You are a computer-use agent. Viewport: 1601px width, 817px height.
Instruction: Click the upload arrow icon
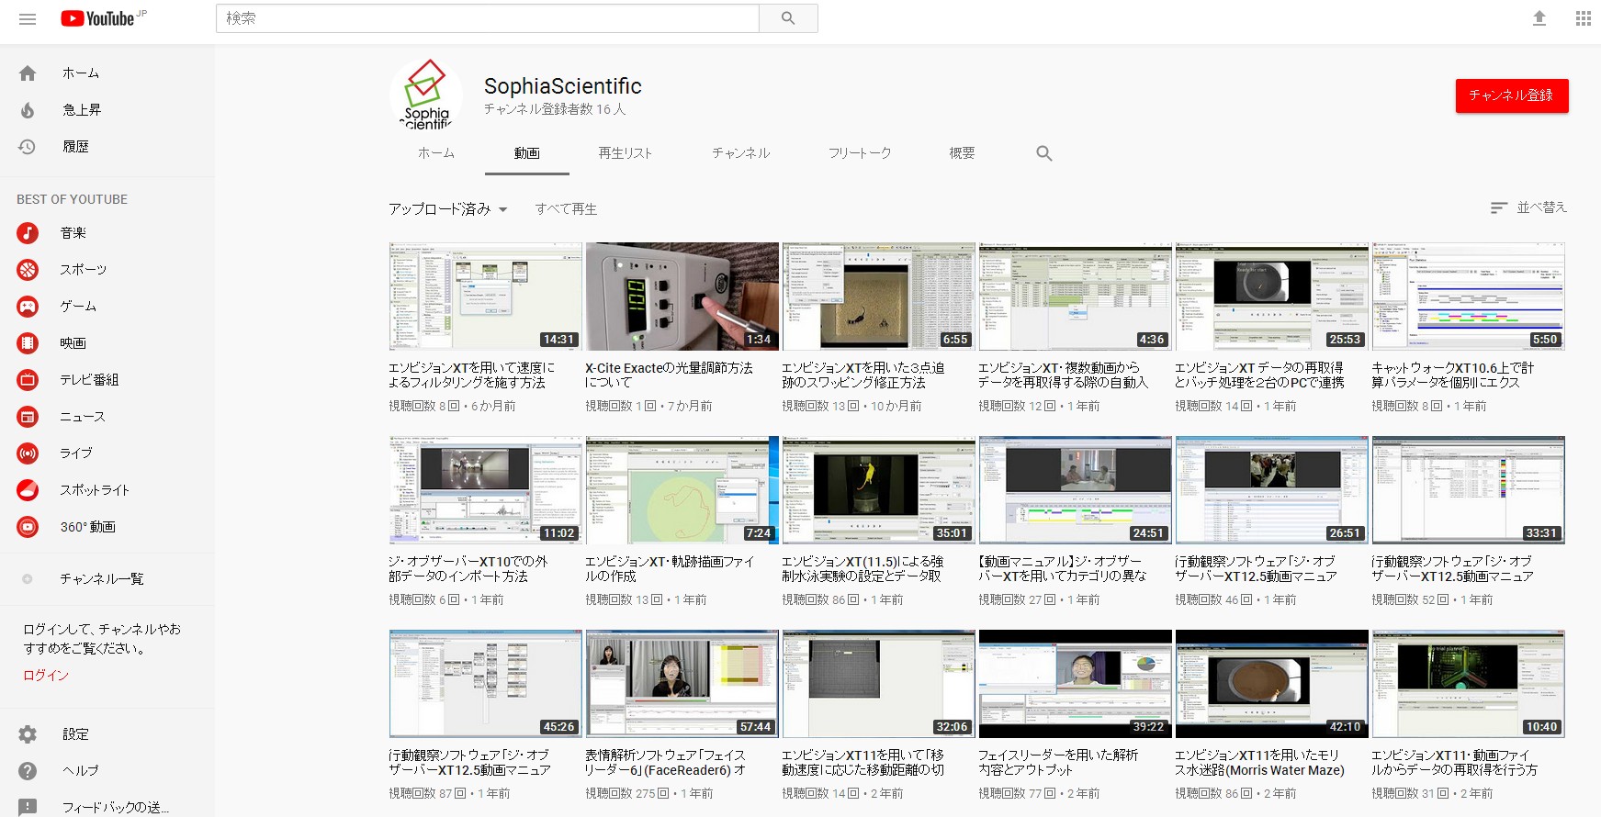1539,18
